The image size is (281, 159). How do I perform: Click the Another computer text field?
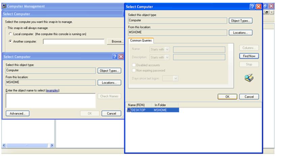click(x=74, y=42)
